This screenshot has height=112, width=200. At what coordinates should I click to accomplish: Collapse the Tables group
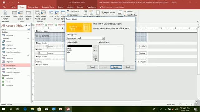[28, 32]
